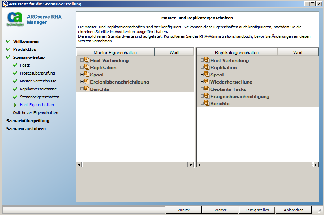Expand the Spool entry in Master-Eigenschaften
The height and width of the screenshot is (215, 324).
coord(82,75)
